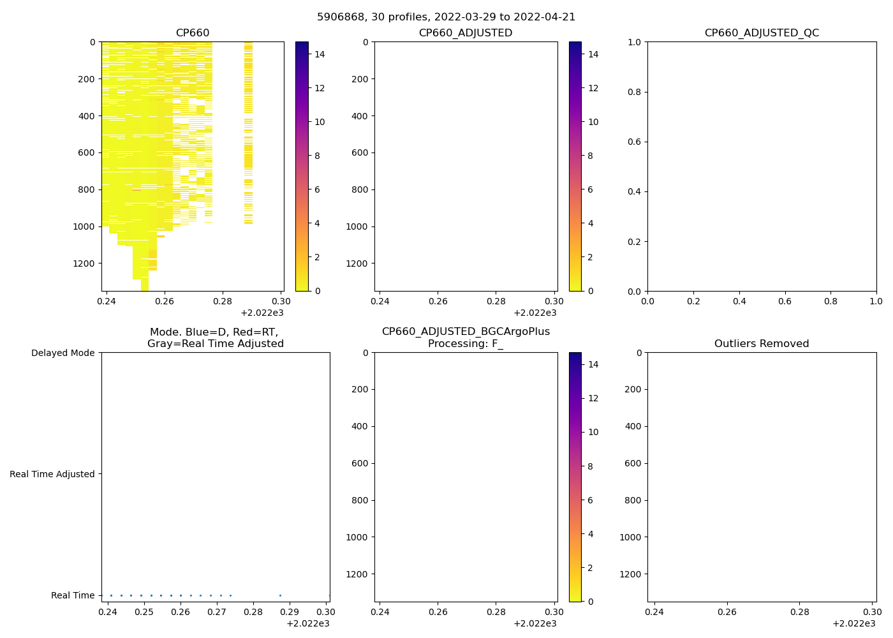Select the Real Time Adjusted y-axis label
The width and height of the screenshot is (893, 638).
(x=52, y=474)
